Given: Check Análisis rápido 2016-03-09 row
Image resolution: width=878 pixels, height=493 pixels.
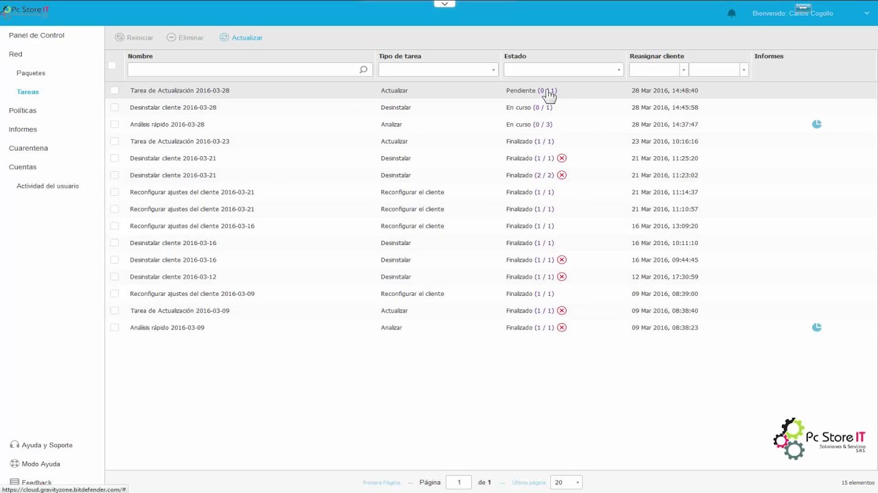Looking at the screenshot, I should click(115, 327).
